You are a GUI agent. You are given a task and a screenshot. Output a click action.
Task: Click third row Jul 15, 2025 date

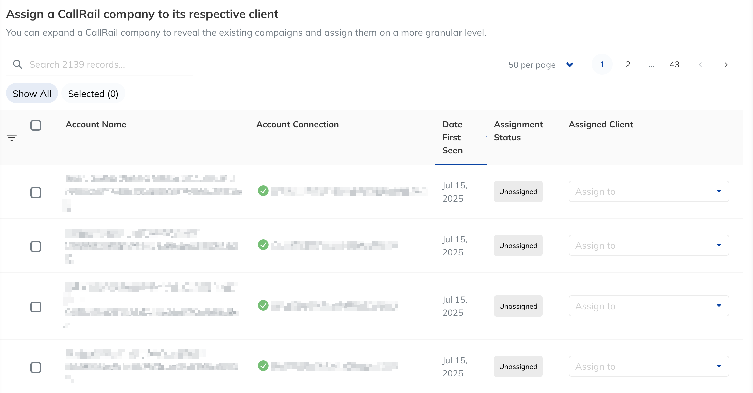pos(454,306)
